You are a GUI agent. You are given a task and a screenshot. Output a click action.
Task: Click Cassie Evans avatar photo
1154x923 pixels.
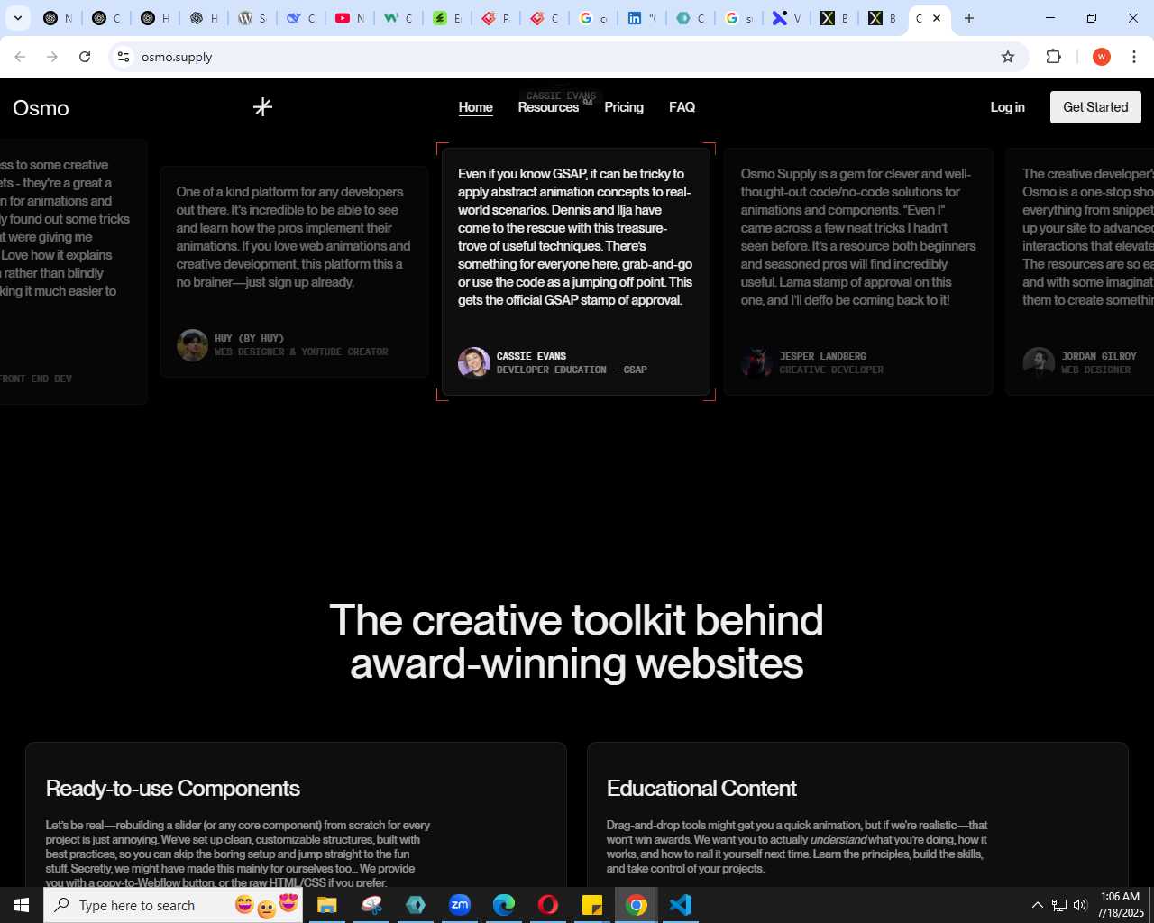474,362
